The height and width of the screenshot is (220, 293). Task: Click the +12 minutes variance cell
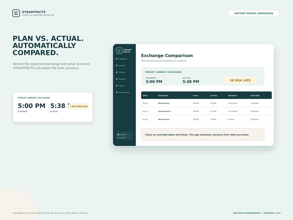pos(232,111)
